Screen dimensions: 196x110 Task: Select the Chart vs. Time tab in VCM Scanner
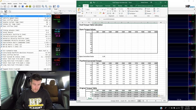(x=58, y=13)
